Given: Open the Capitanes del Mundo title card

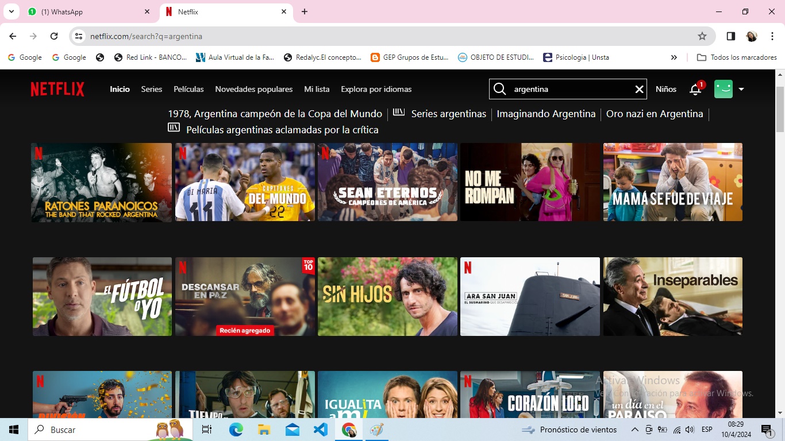Looking at the screenshot, I should coord(245,182).
